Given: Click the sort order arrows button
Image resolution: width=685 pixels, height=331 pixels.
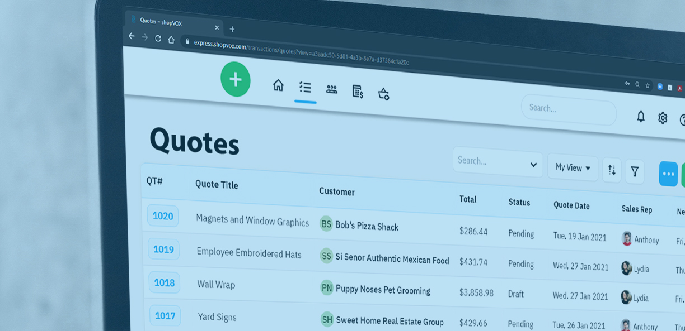Looking at the screenshot, I should point(612,170).
